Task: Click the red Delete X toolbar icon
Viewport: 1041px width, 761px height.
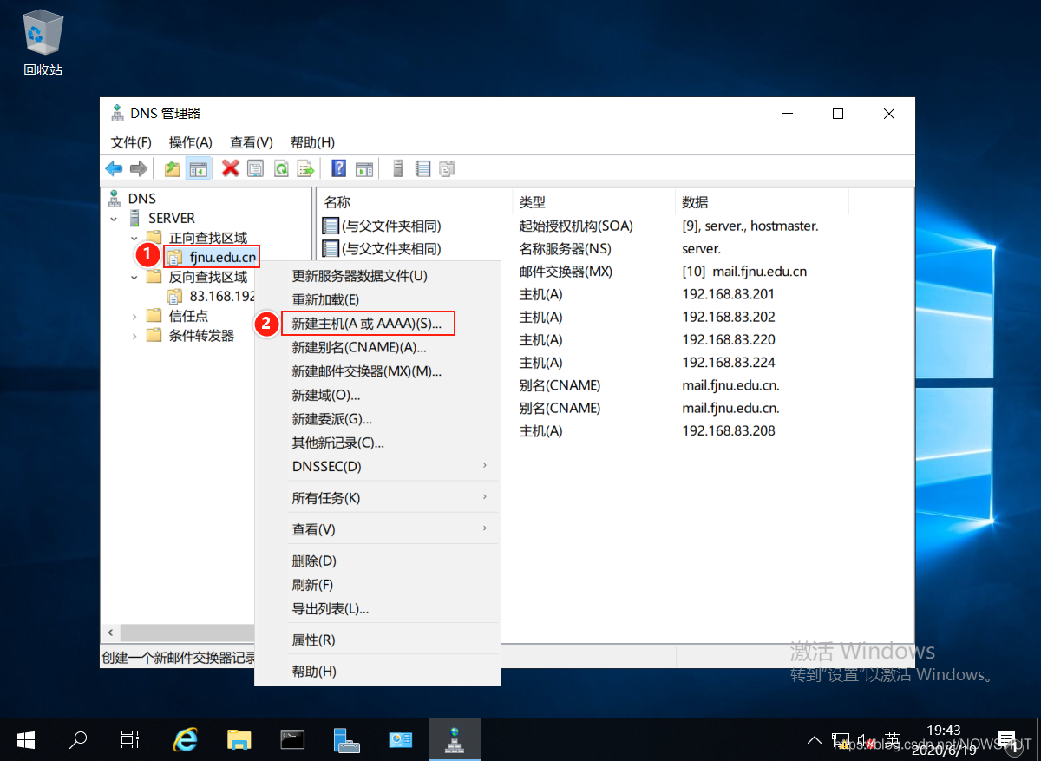Action: coord(230,168)
